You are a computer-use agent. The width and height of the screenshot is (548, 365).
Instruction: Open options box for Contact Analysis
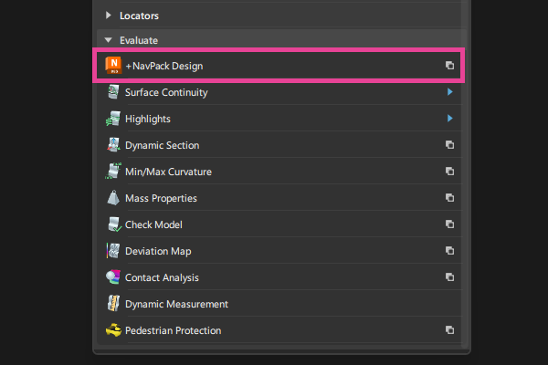pyautogui.click(x=449, y=277)
